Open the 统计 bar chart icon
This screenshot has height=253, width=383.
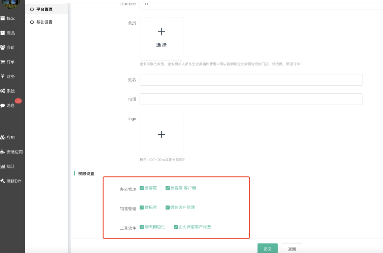click(x=3, y=167)
